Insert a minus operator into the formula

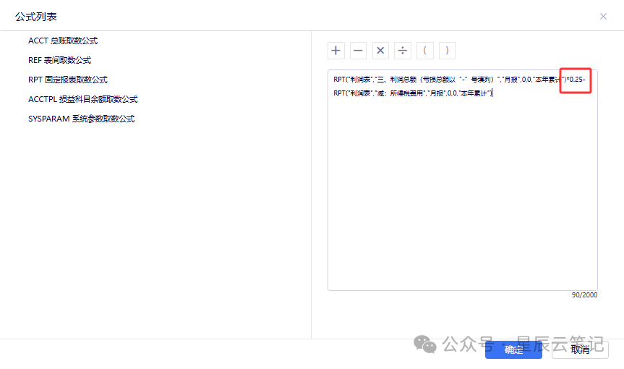[x=358, y=51]
